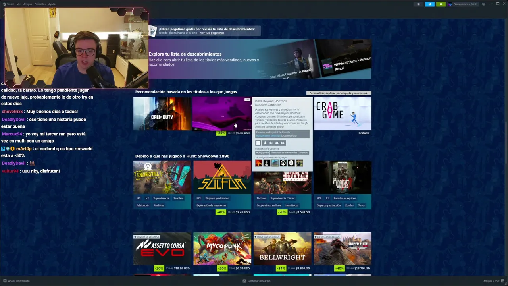
Task: Open the Assetto Corsa EVO capsule
Action: coord(162,249)
